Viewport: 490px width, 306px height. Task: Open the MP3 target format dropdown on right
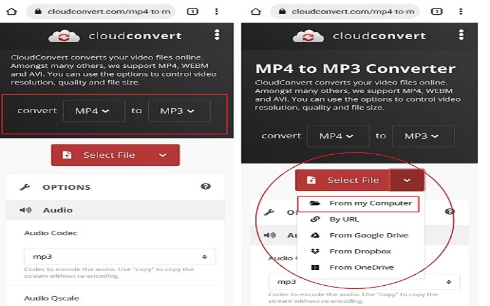click(x=423, y=136)
